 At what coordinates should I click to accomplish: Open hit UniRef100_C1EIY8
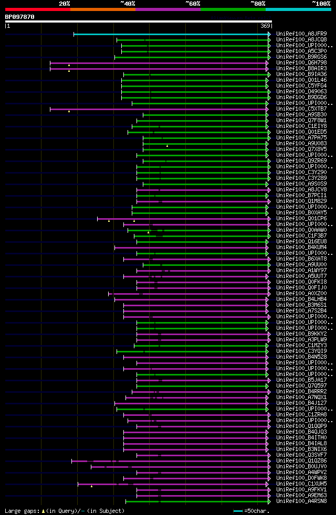click(x=301, y=126)
